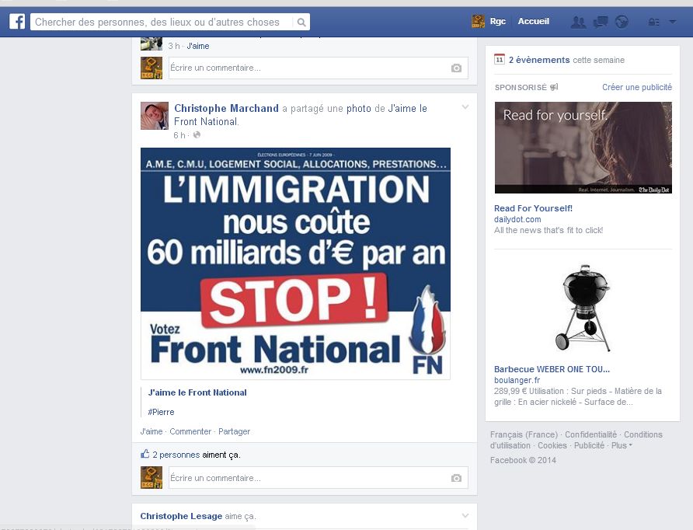Click the Facebook logo icon

pyautogui.click(x=17, y=21)
